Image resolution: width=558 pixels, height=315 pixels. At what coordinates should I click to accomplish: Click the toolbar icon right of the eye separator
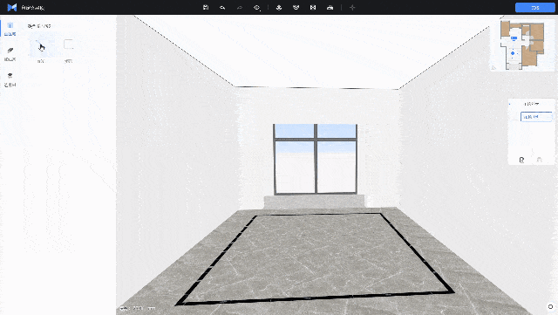[x=279, y=7]
